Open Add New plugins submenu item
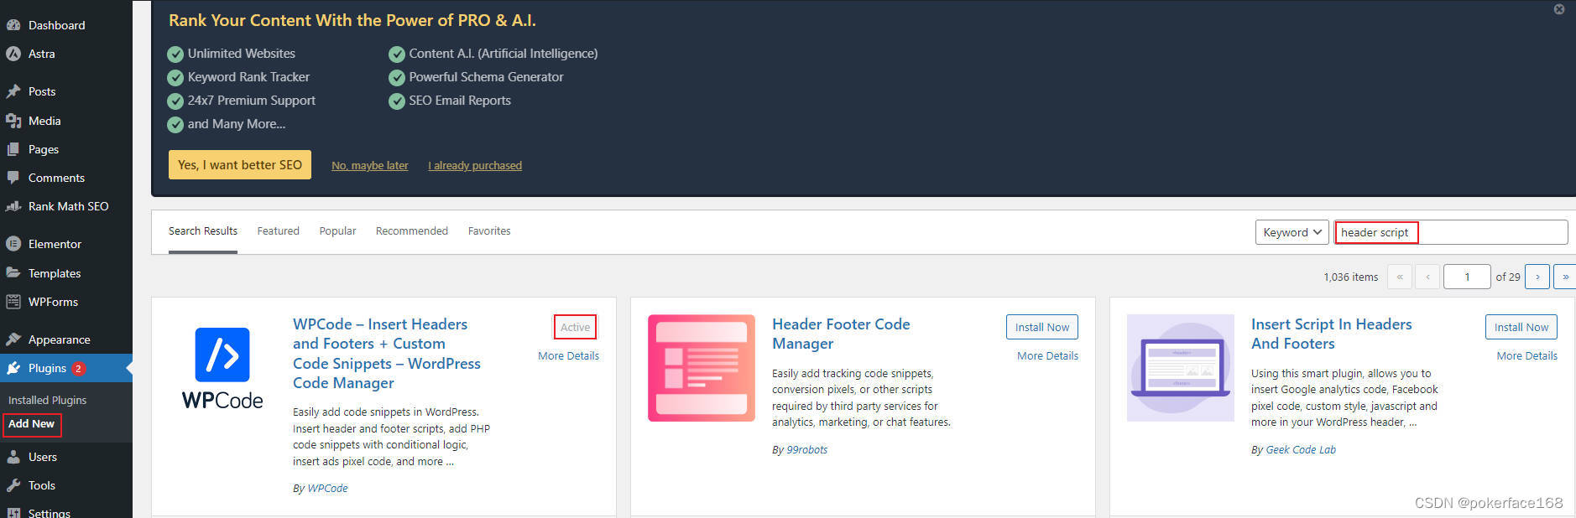 click(x=32, y=424)
